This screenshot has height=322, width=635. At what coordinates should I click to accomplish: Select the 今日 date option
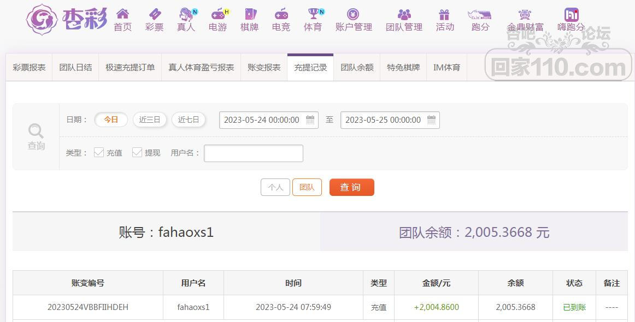111,120
